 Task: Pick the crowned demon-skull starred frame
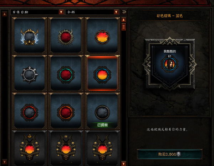(29, 148)
